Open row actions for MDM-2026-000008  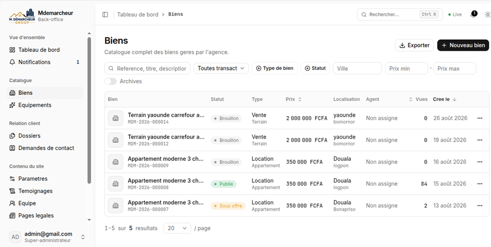coord(479,184)
